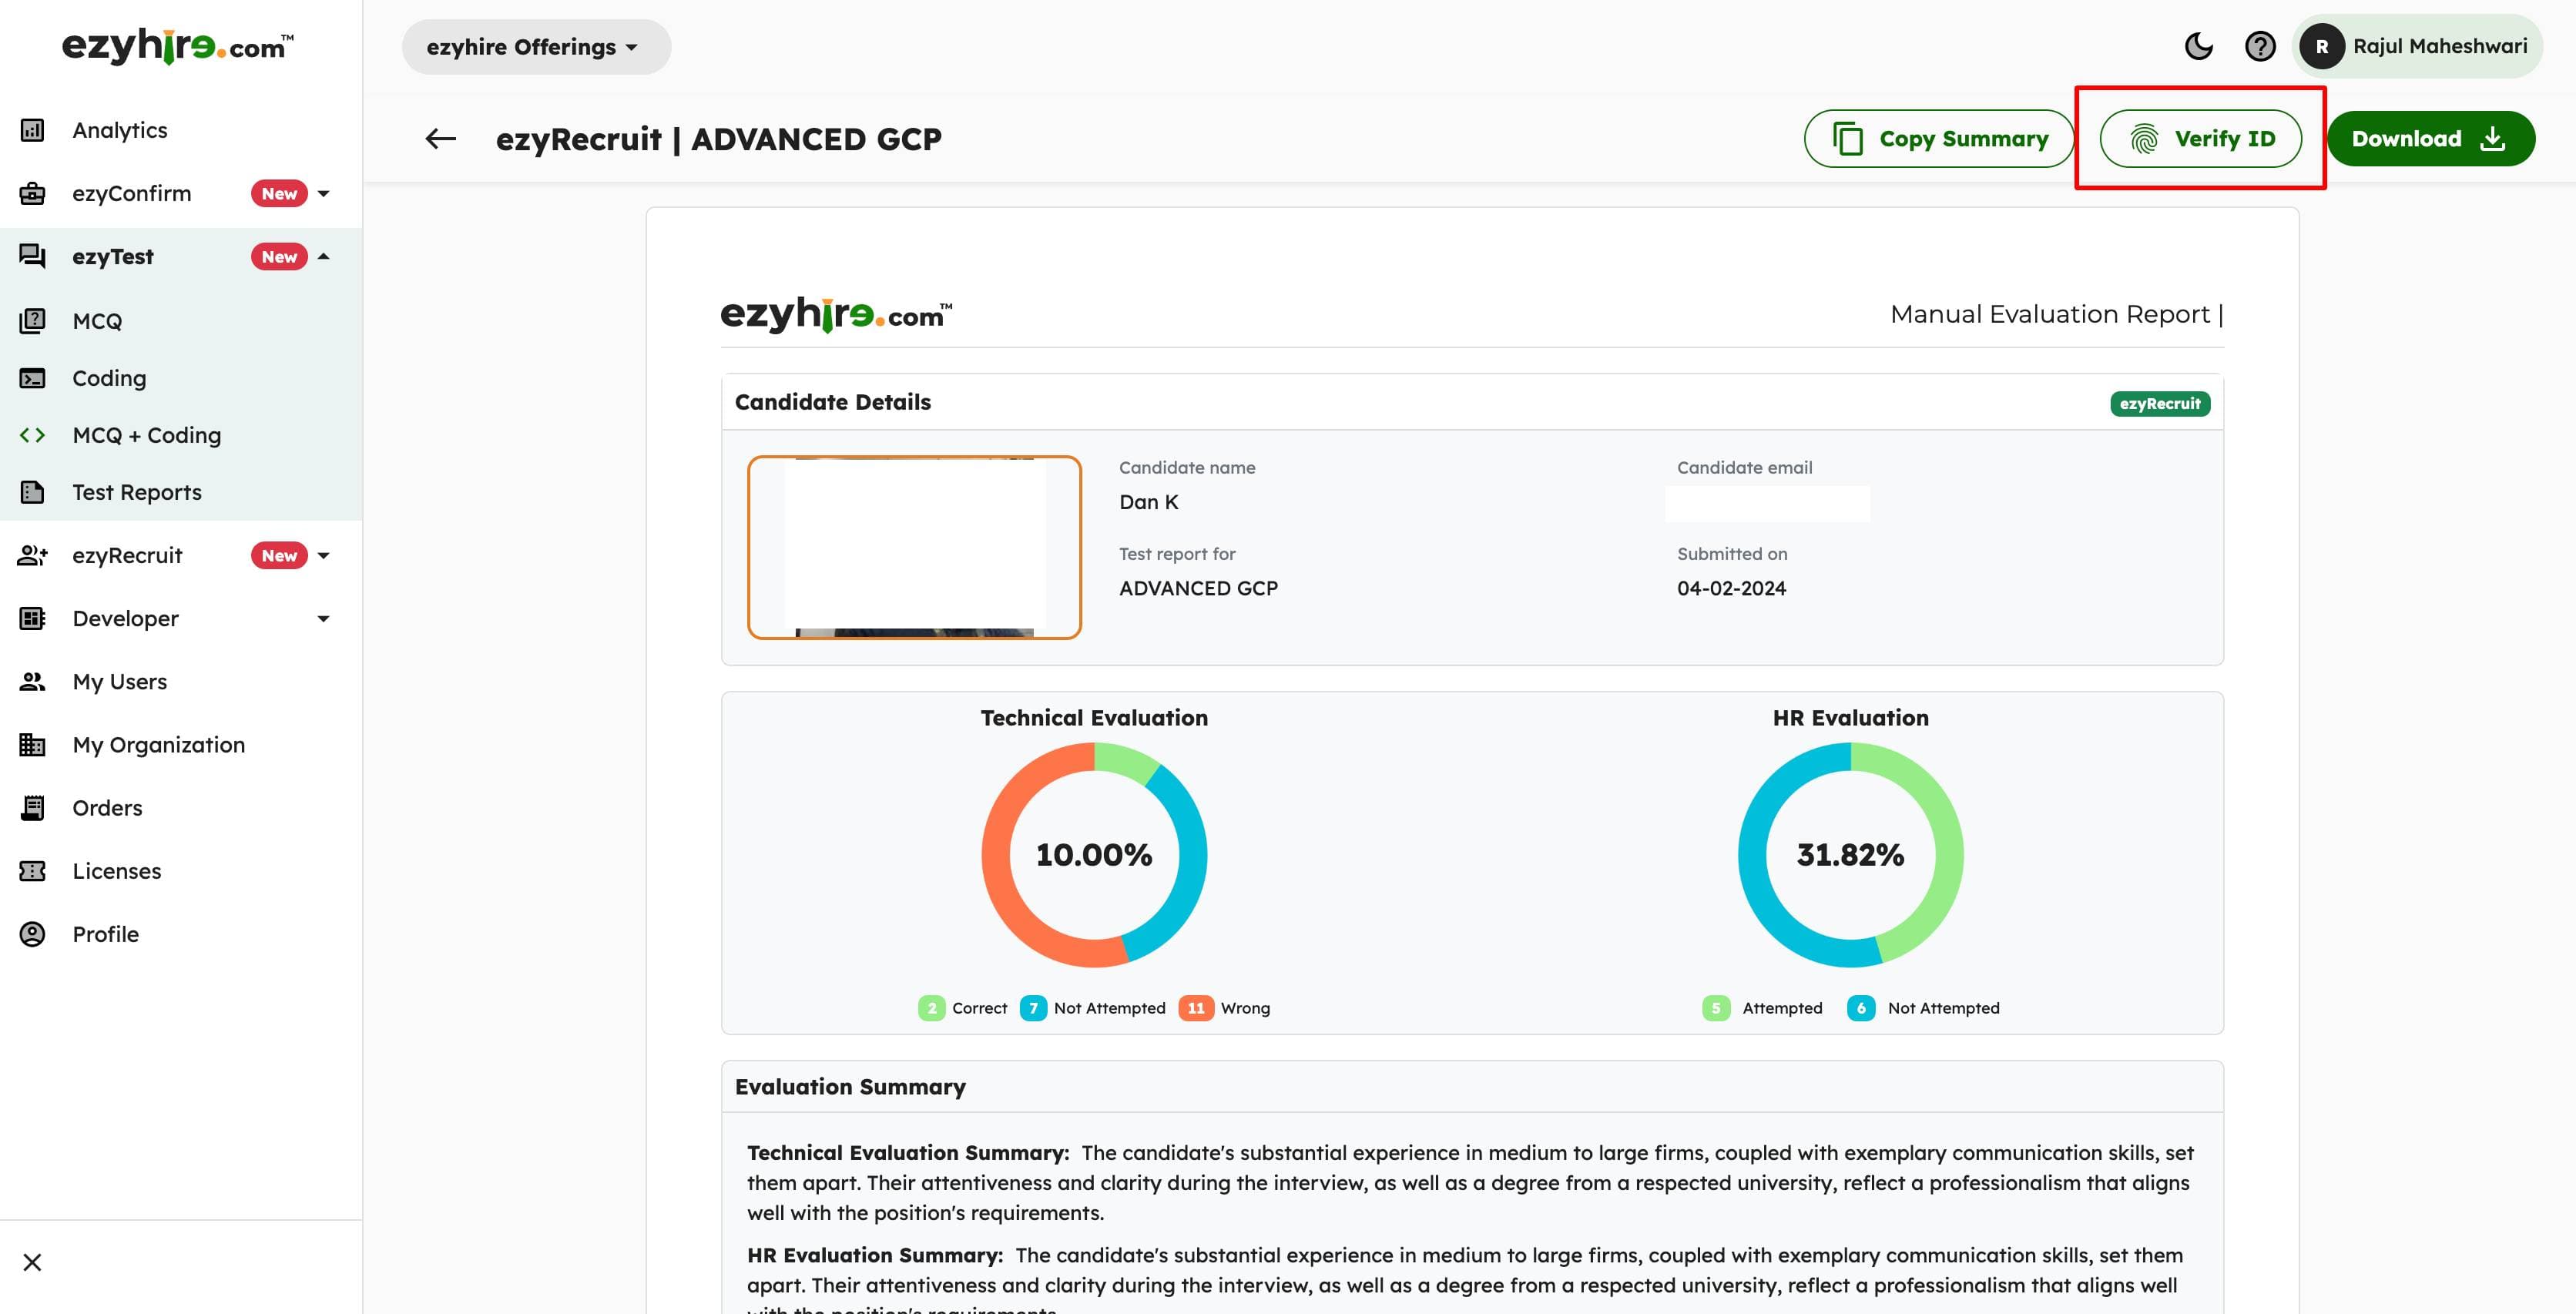Go back using the left arrow
Screen dimensions: 2576x1314
point(441,139)
